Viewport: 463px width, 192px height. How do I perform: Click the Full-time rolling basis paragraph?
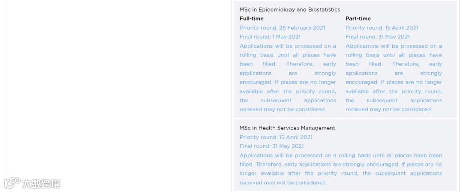coord(288,77)
